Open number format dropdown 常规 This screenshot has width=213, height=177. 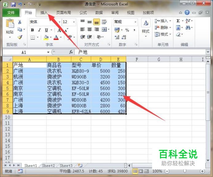click(135, 22)
